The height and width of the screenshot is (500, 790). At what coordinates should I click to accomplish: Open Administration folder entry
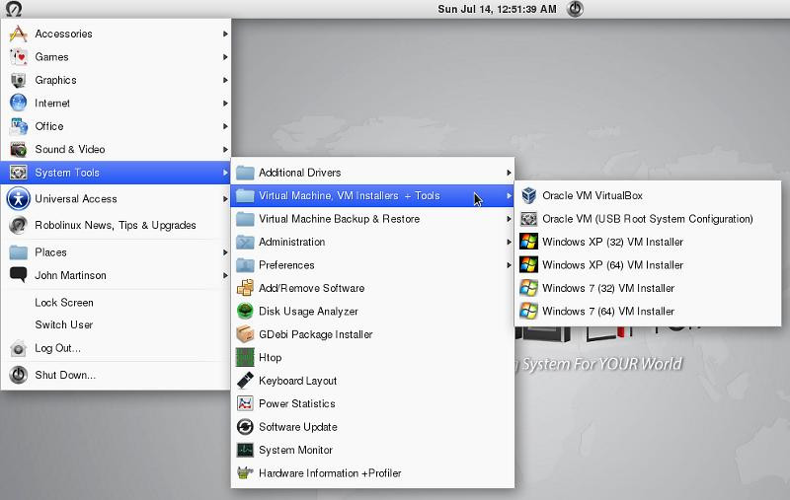coord(372,242)
